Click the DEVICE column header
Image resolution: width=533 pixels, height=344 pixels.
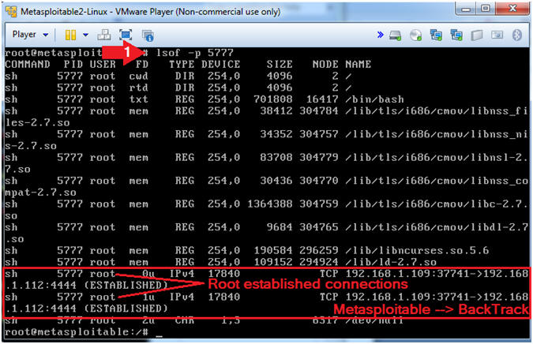[x=220, y=64]
